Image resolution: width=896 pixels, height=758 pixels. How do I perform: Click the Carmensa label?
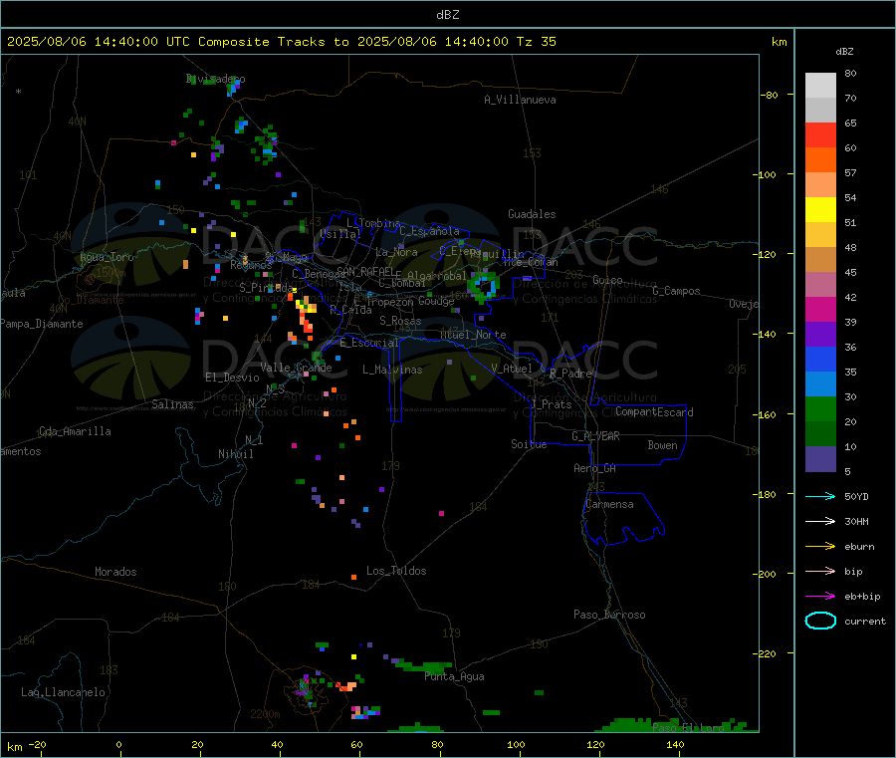(x=609, y=504)
